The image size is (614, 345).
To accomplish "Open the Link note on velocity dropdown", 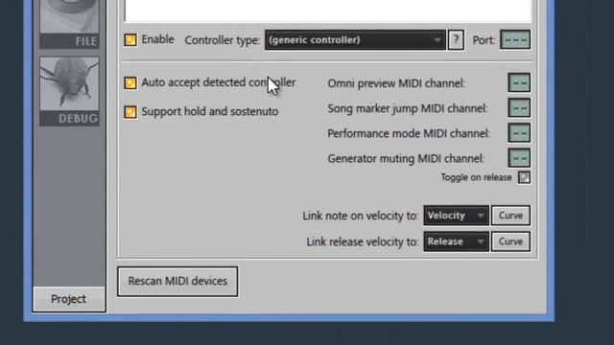I will tap(457, 216).
